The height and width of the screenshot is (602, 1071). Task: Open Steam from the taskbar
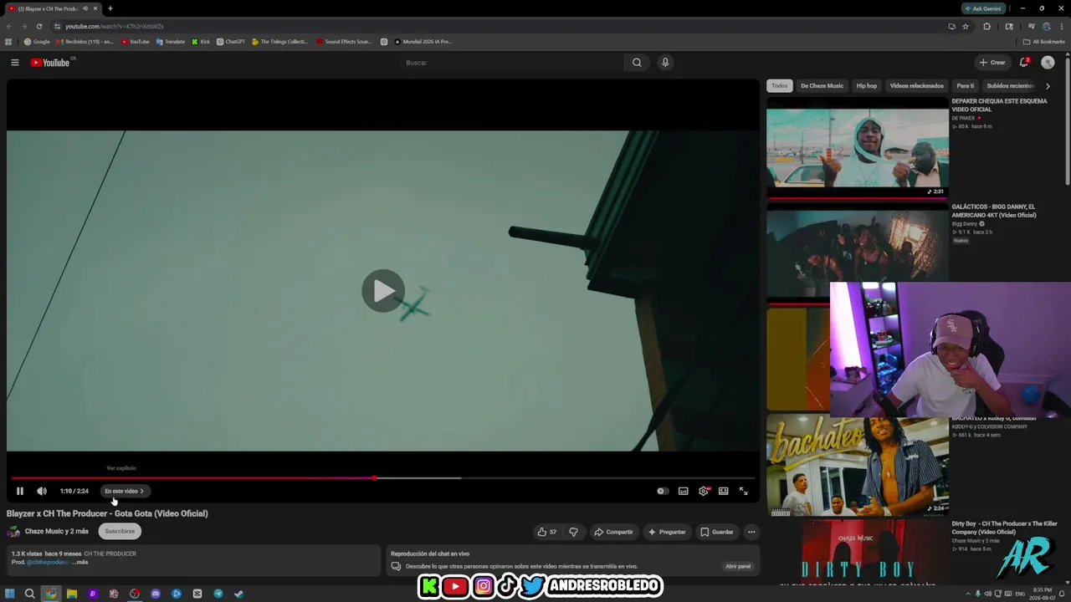tap(238, 594)
